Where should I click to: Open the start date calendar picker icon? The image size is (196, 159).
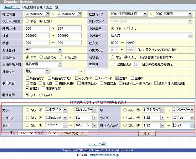tap(47, 14)
